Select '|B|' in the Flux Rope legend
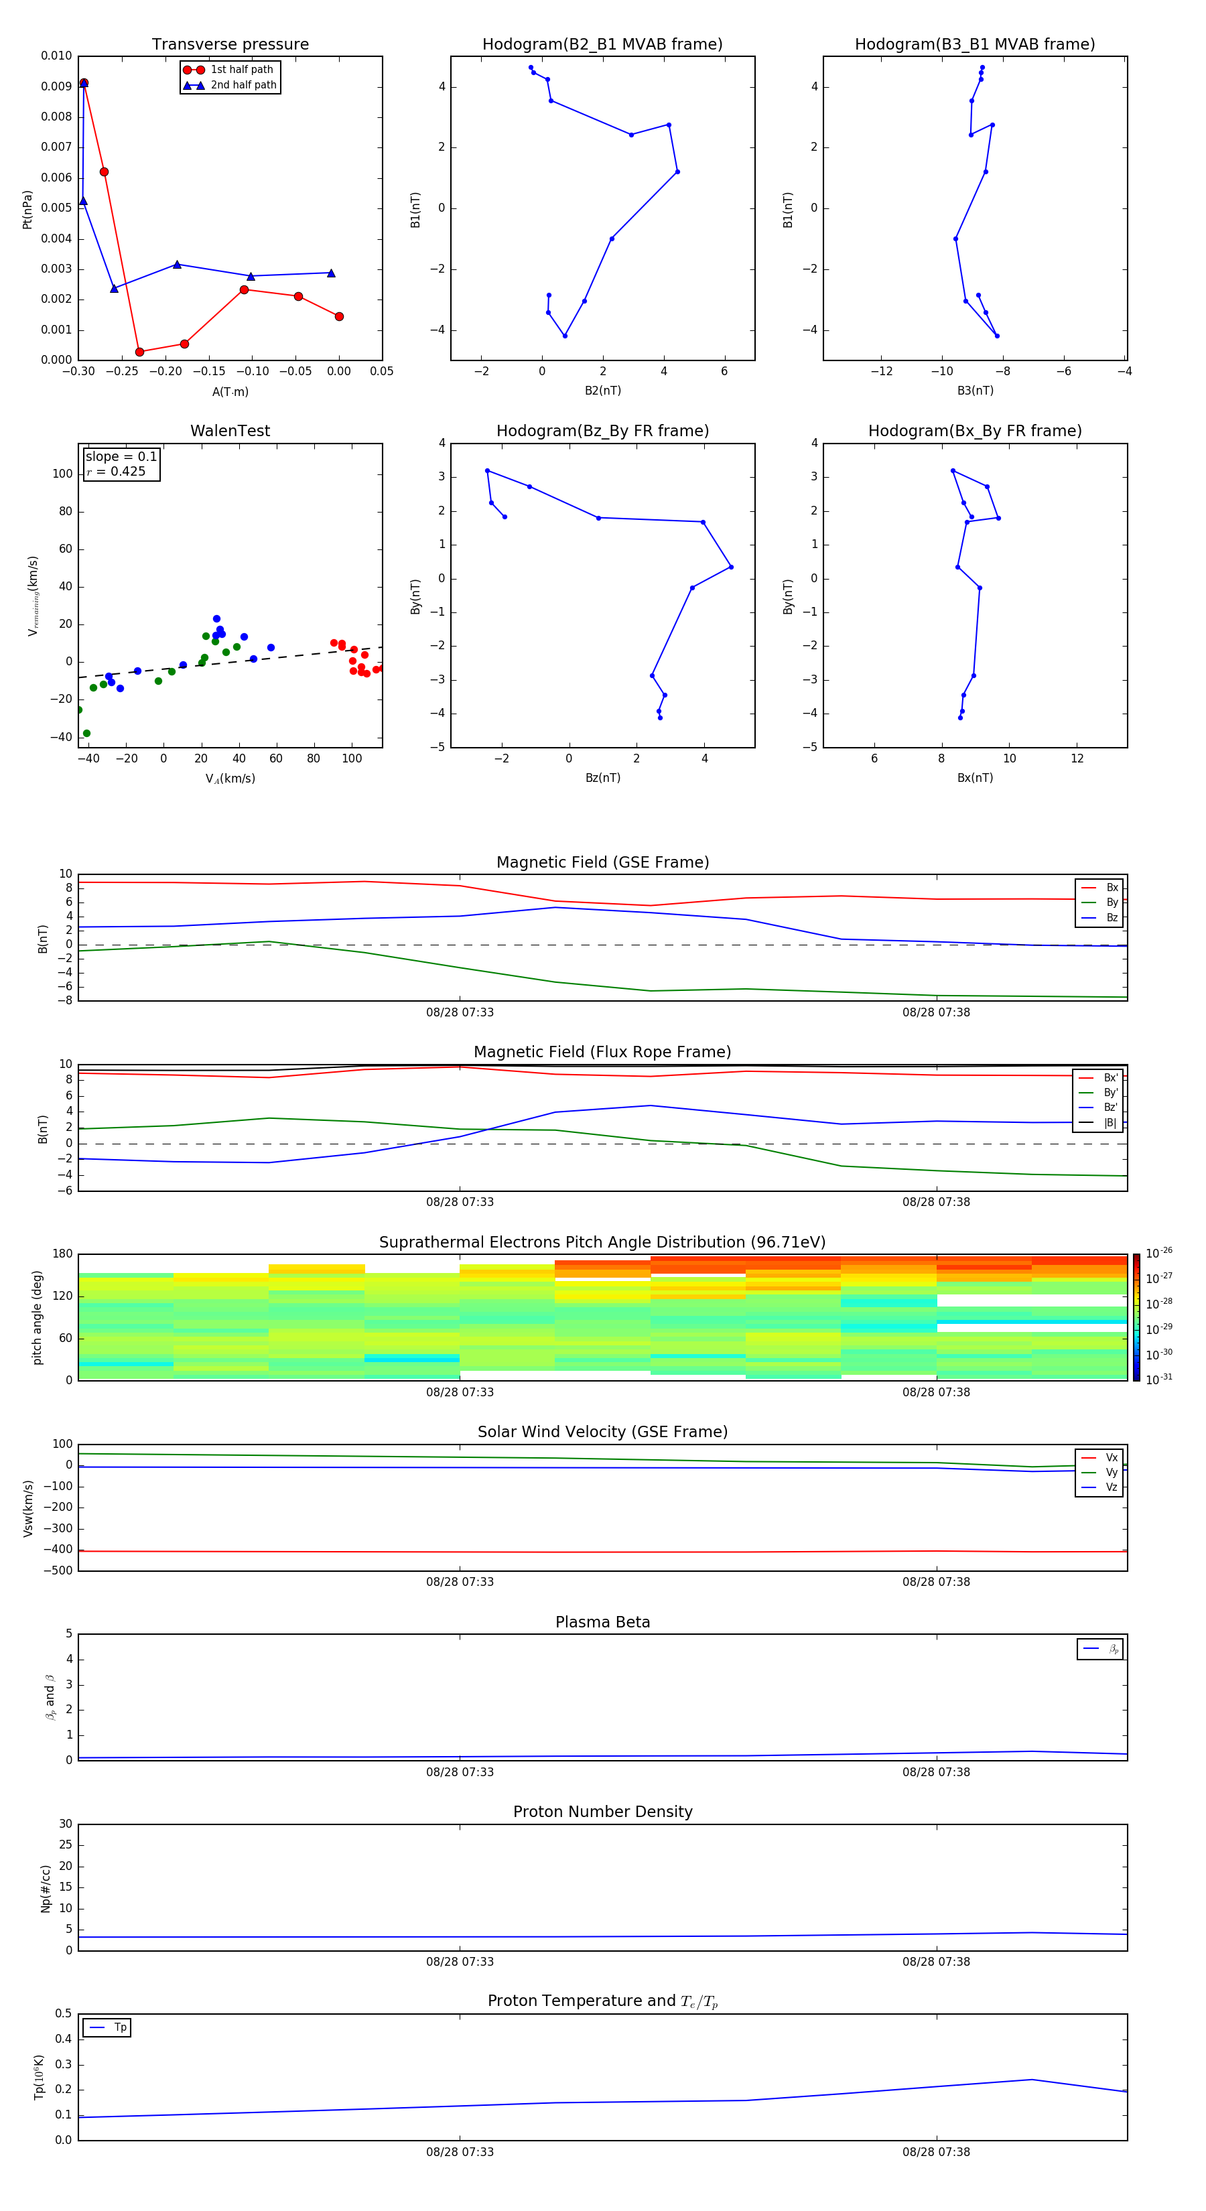 tap(1098, 1123)
